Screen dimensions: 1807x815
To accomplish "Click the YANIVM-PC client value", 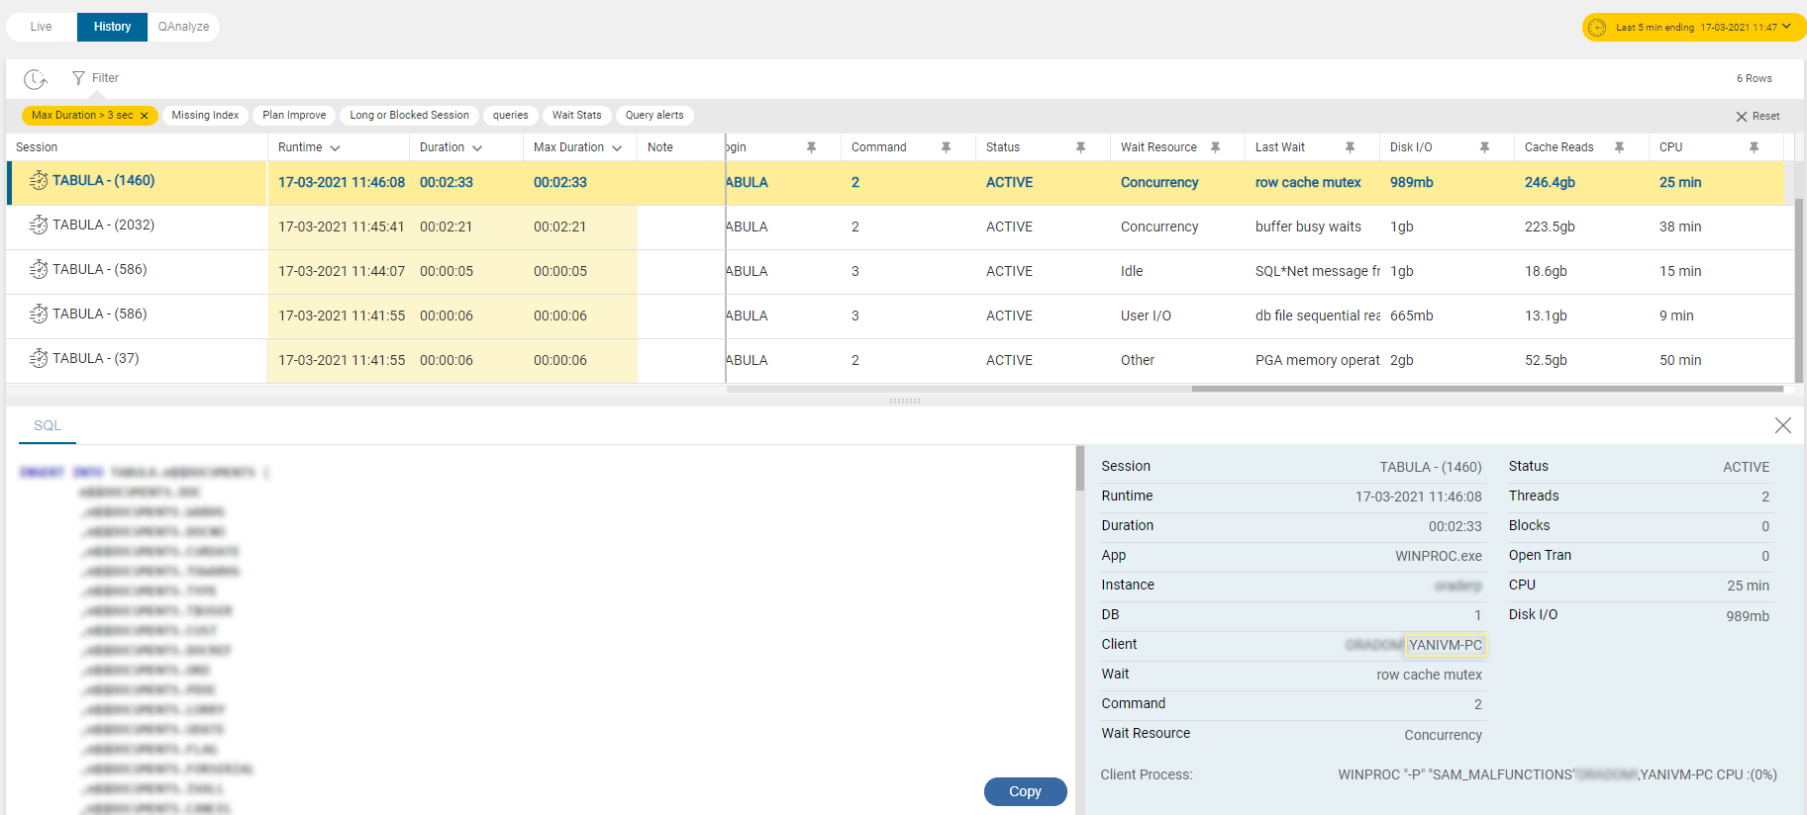I will (1446, 645).
